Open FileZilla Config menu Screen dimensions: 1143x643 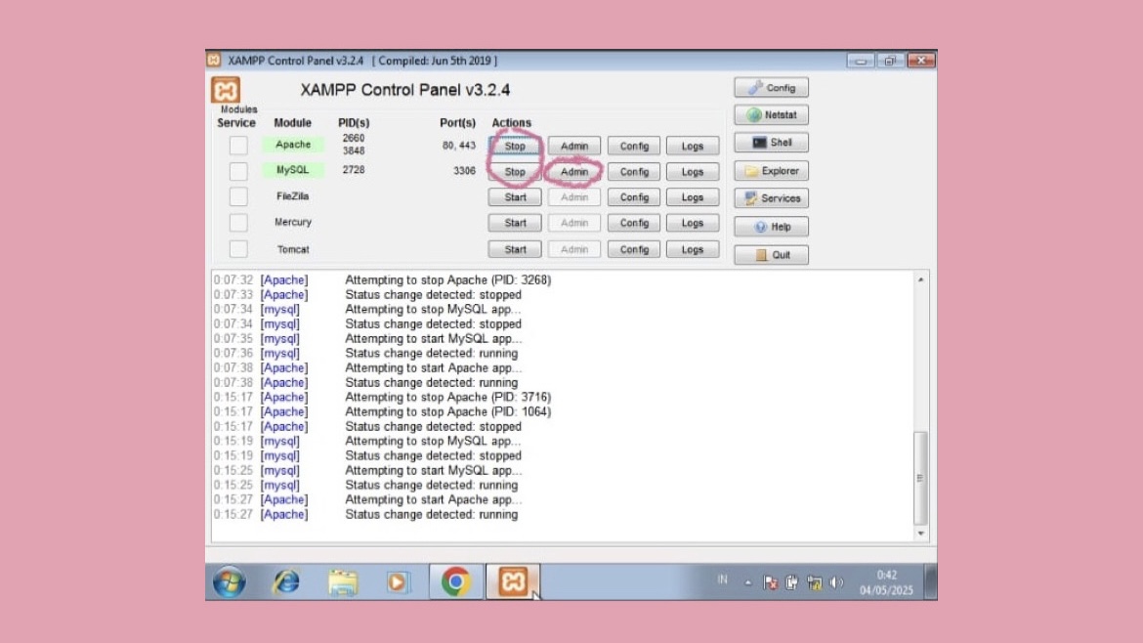click(634, 197)
